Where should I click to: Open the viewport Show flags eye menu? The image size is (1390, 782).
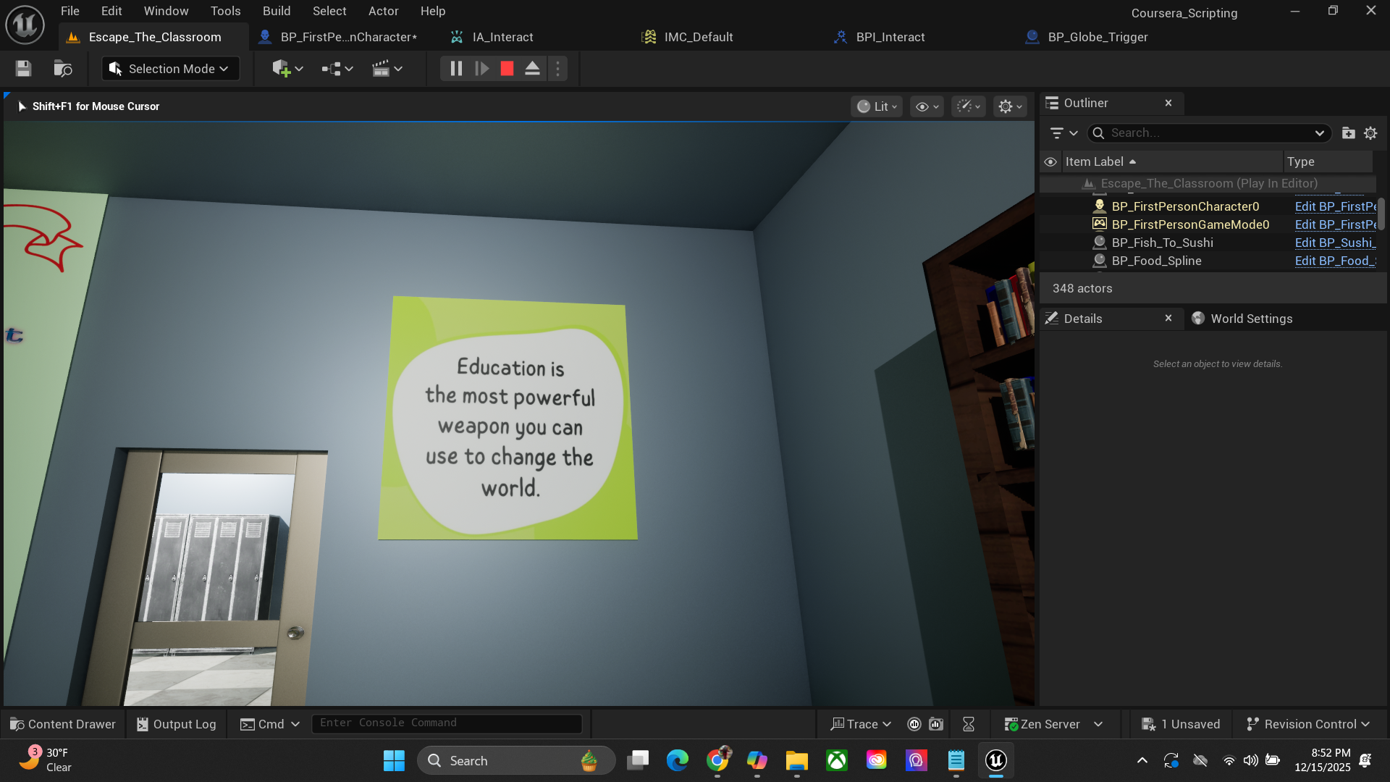(927, 106)
